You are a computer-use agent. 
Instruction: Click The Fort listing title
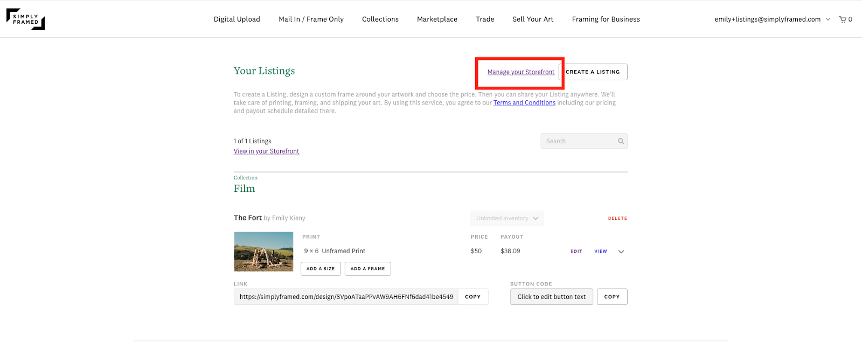click(x=248, y=218)
